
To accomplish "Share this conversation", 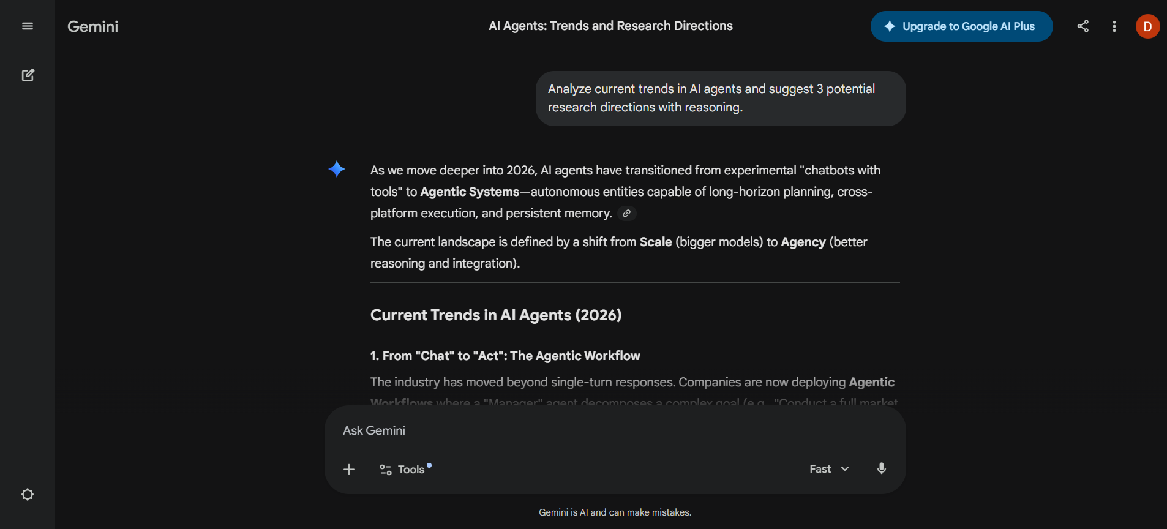I will pos(1083,26).
